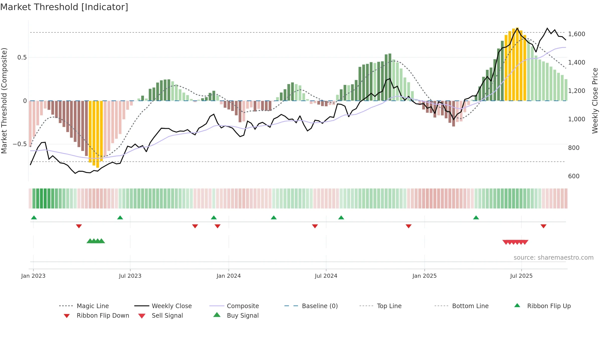Click the red Sell Signal legend triangle
The image size is (602, 339).
pyautogui.click(x=142, y=316)
